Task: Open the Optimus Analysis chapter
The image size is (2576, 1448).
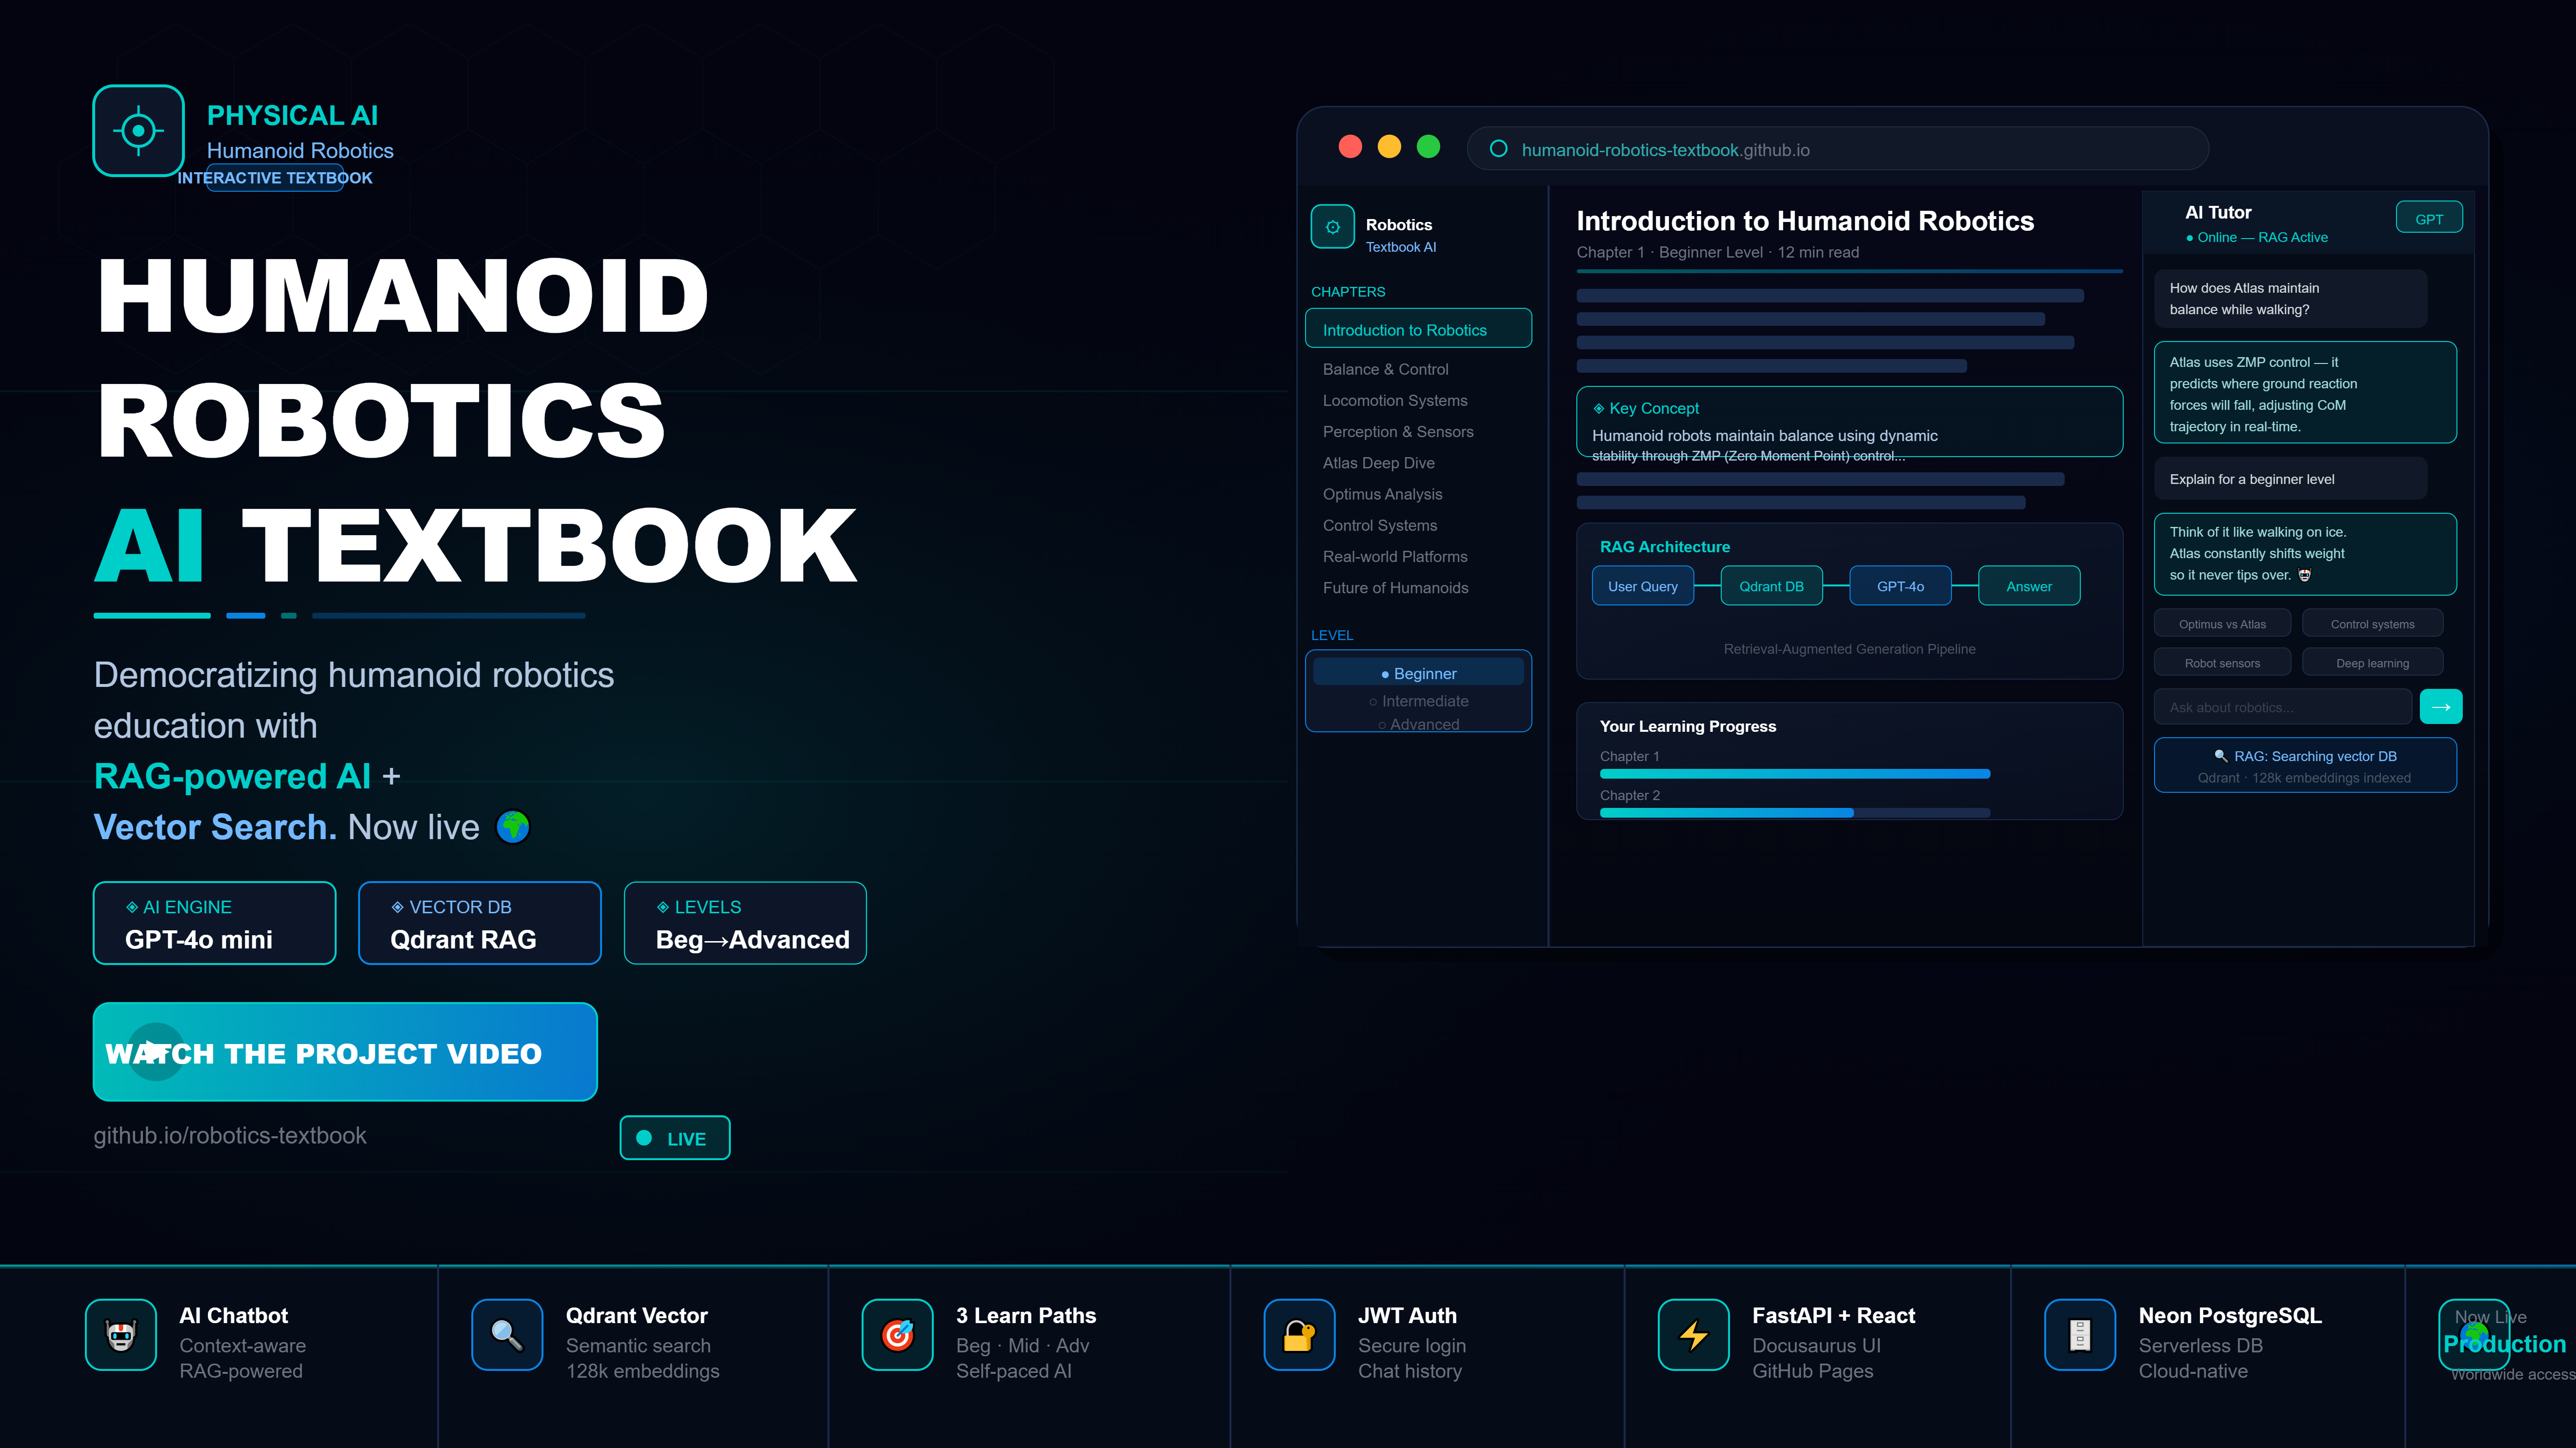Action: coord(1382,494)
